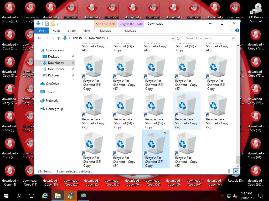Select download - Copy (4) desktop icon
The height and width of the screenshot is (201, 269).
(10, 176)
